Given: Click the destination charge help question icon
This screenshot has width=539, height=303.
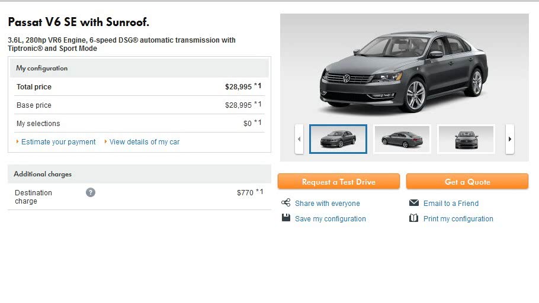Looking at the screenshot, I should tap(91, 192).
